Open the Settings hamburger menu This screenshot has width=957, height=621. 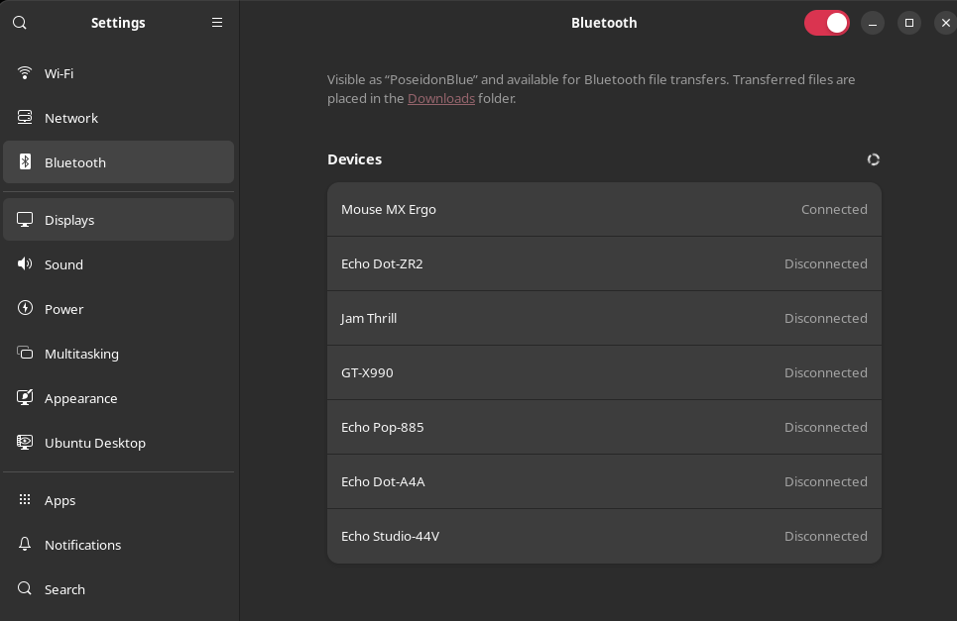pyautogui.click(x=217, y=23)
